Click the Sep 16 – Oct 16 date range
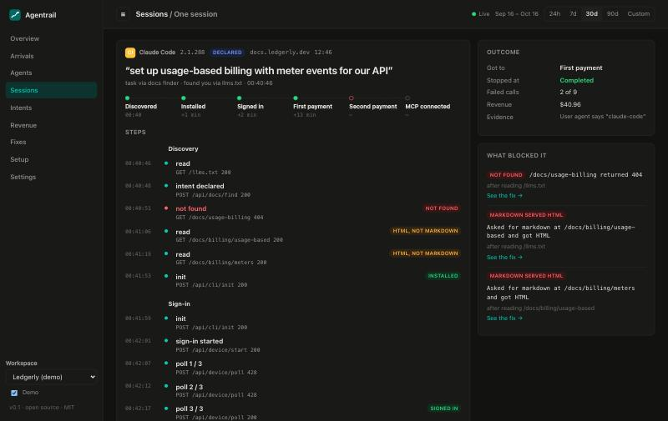The width and height of the screenshot is (668, 421). 516,14
